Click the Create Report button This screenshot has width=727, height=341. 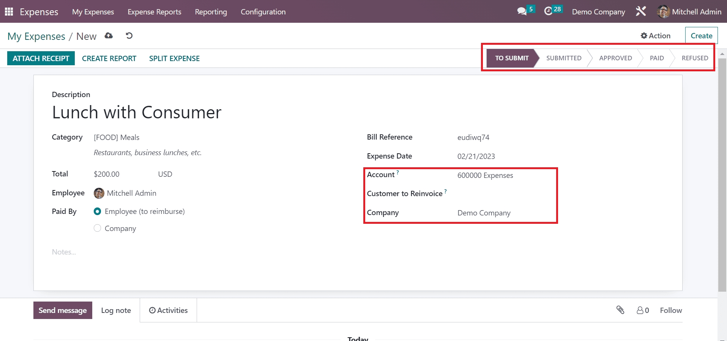[109, 58]
